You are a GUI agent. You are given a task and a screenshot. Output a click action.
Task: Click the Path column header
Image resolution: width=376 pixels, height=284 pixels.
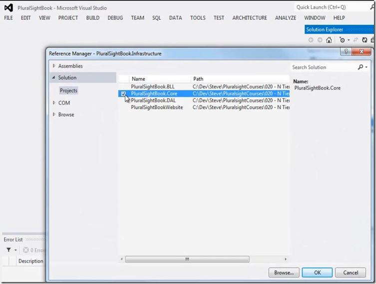240,79
